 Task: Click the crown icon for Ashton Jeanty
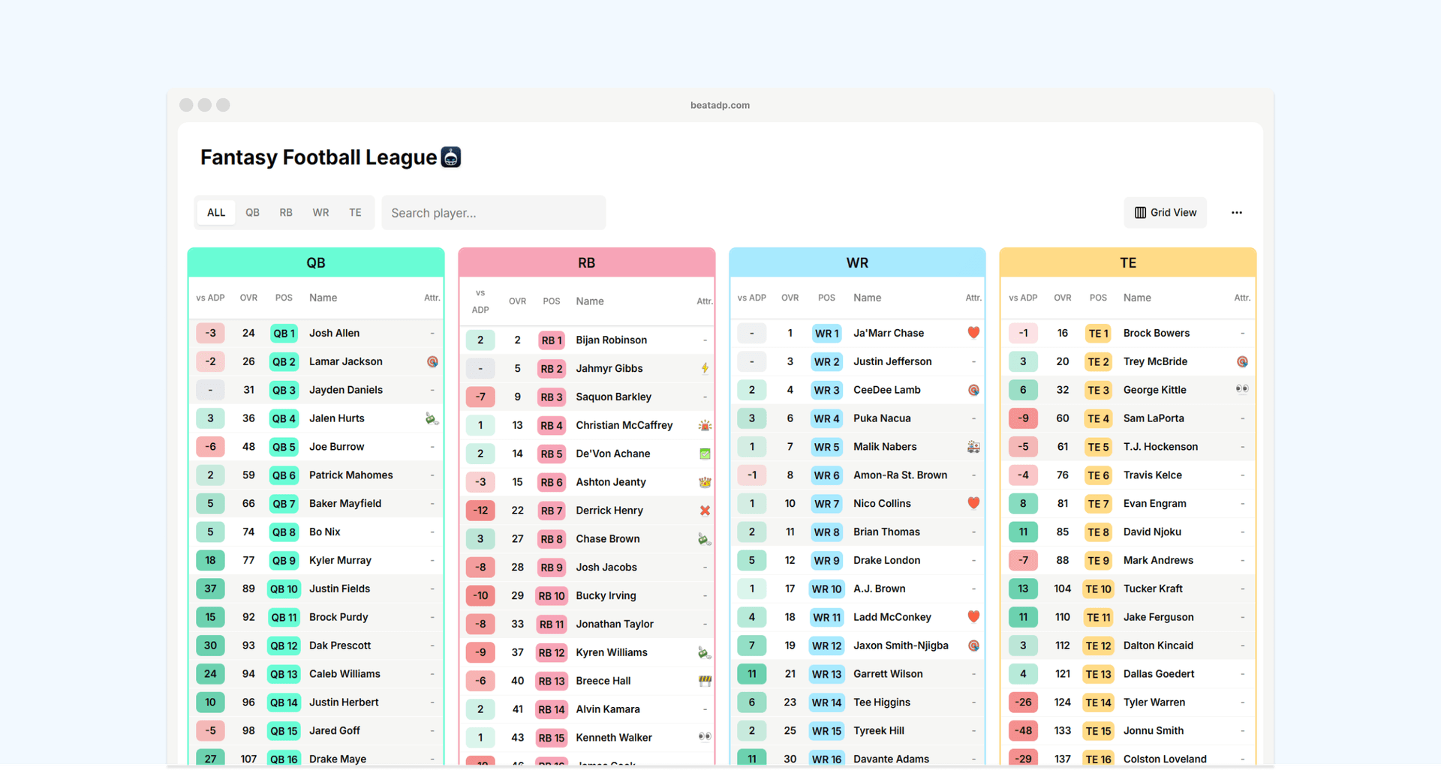[705, 482]
